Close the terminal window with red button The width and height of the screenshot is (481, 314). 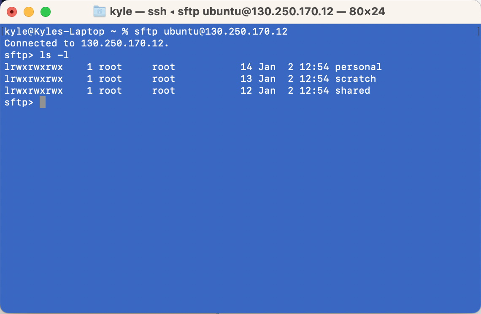(12, 12)
